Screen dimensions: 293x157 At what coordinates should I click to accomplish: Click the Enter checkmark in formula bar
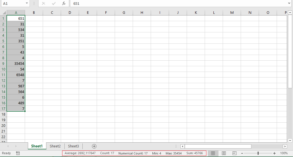(x=54, y=3)
